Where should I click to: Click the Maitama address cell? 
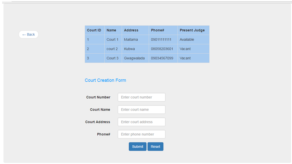[131, 39]
